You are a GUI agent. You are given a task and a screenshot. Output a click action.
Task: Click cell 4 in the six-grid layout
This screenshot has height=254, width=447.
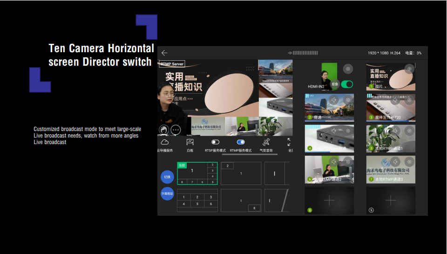(x=184, y=204)
